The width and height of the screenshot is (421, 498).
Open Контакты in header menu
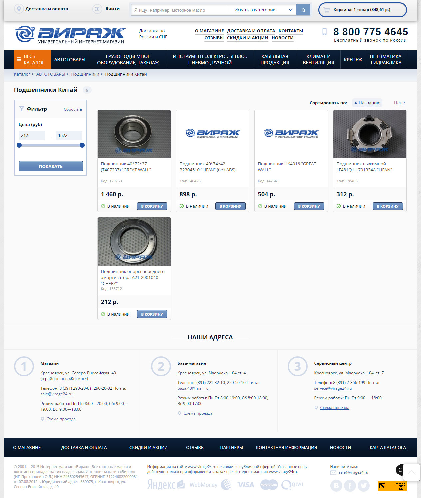[291, 31]
